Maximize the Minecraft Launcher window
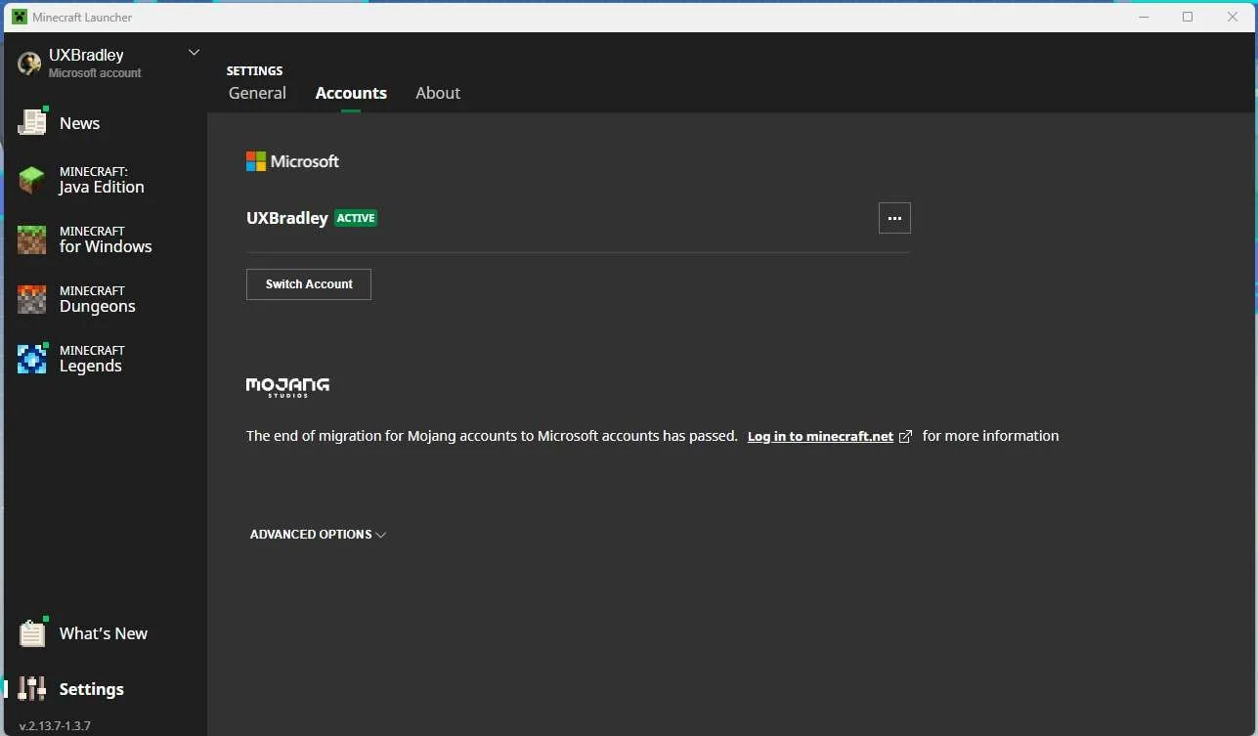1258x736 pixels. point(1188,17)
